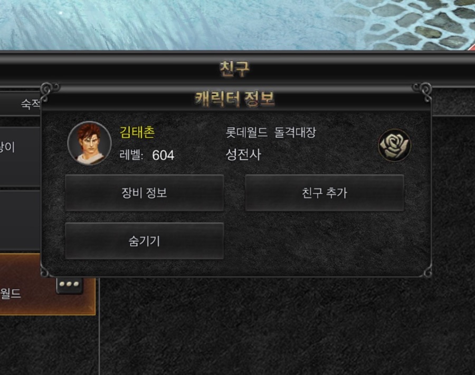Viewport: 475px width, 375px height.
Task: Open the three-dot more options button
Action: tap(69, 284)
